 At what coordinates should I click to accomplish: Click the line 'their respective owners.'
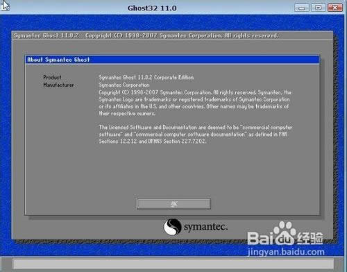click(x=127, y=114)
